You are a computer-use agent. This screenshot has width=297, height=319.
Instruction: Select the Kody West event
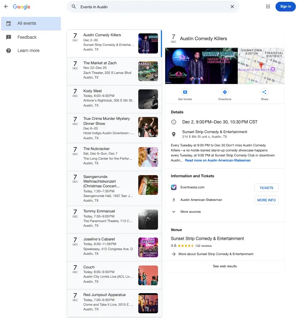[x=114, y=99]
